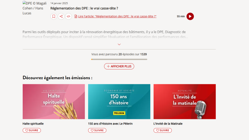Expand the episode description chevron
The width and height of the screenshot is (249, 140).
119,44
